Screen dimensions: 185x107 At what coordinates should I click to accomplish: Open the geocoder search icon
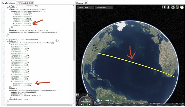(164, 7)
